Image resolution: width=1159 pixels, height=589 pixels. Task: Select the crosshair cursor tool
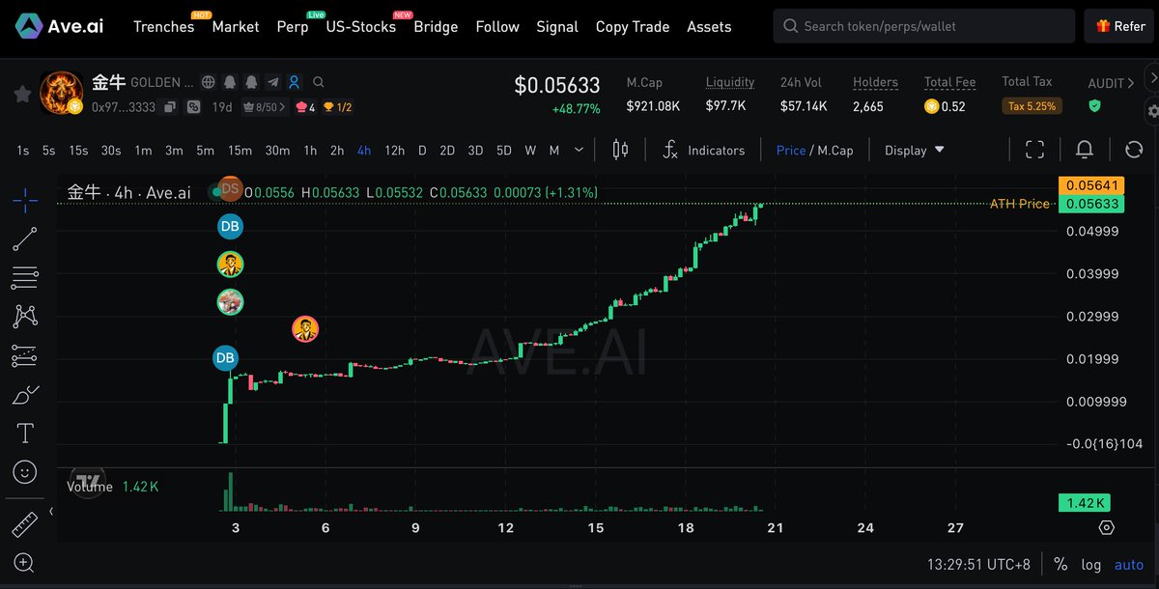click(25, 201)
